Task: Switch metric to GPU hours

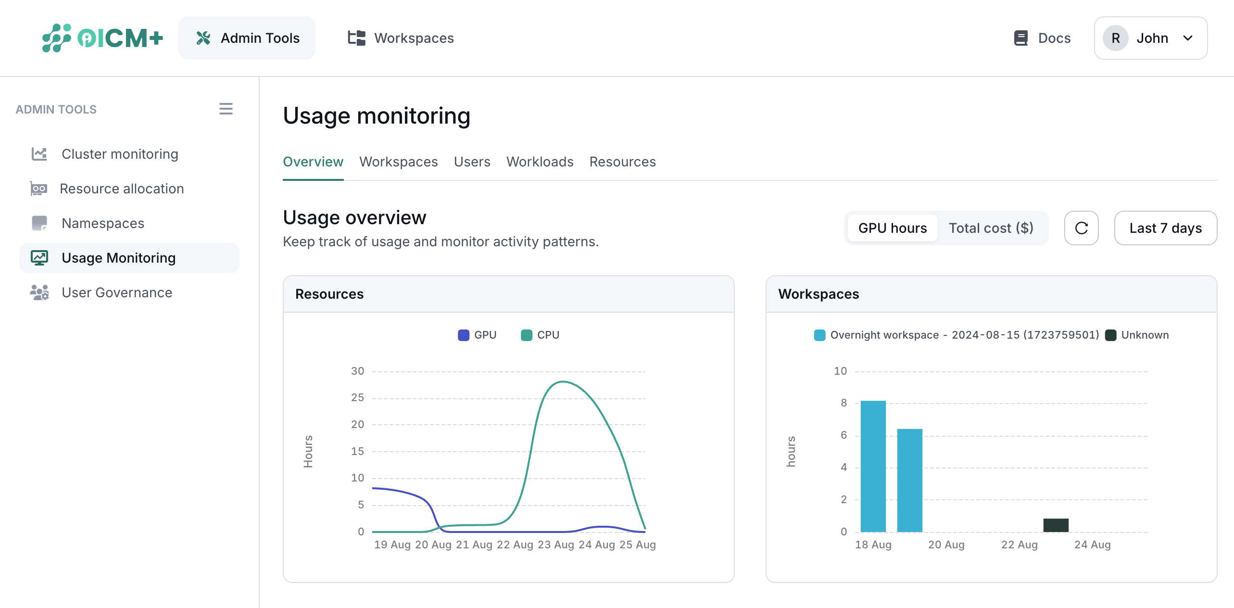Action: [892, 228]
